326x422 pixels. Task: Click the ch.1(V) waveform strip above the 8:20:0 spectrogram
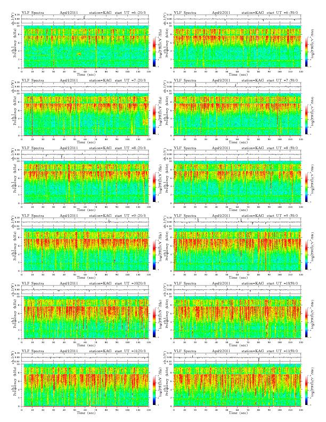coord(85,155)
